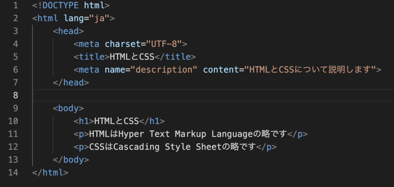Click the charset attribute name
The image size is (394, 187).
[121, 44]
